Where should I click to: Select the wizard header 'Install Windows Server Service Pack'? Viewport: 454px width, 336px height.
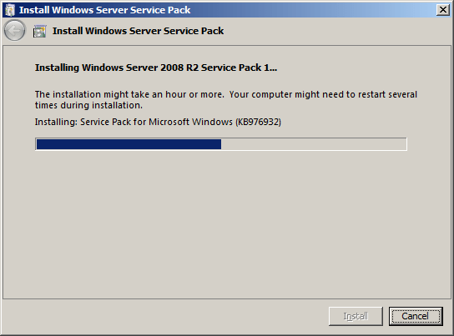pos(138,31)
